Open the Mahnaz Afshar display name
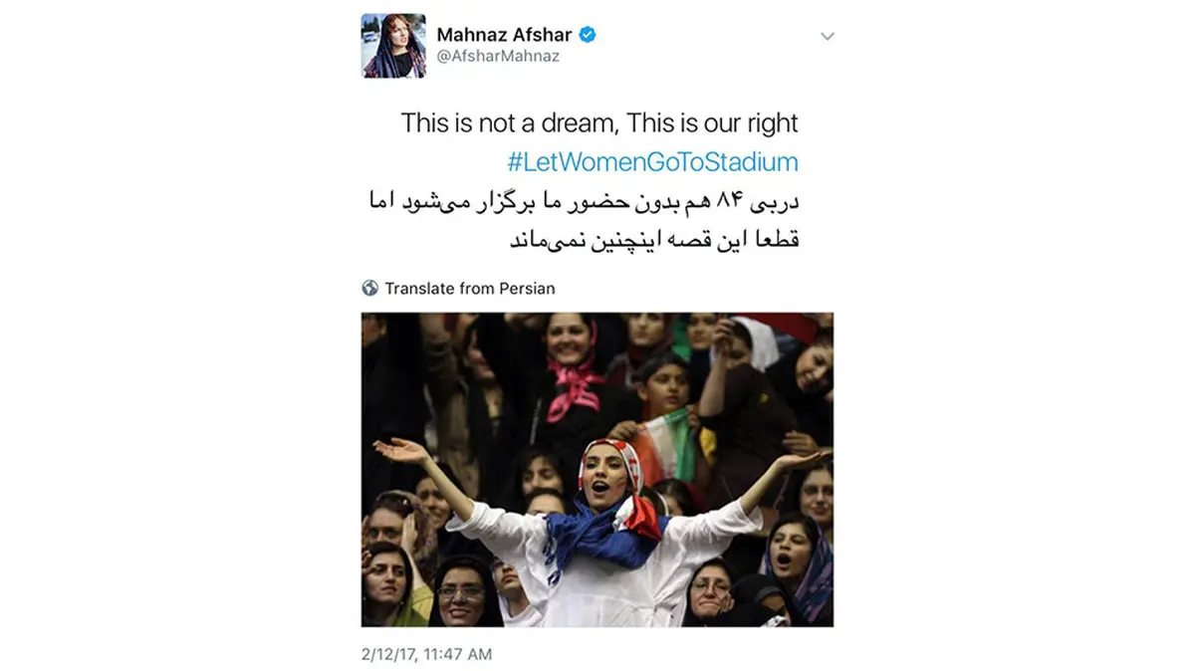Viewport: 1195px width, 671px height. pyautogui.click(x=504, y=35)
